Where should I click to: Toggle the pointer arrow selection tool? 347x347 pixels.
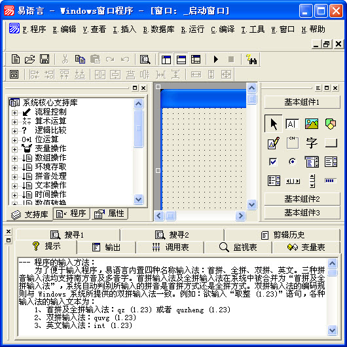click(274, 124)
